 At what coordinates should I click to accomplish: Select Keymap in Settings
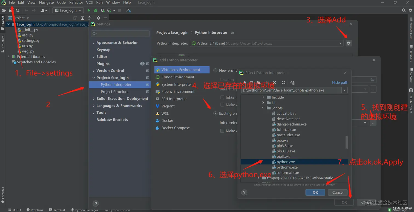(103, 50)
